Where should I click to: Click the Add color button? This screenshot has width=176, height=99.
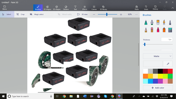[158, 88]
